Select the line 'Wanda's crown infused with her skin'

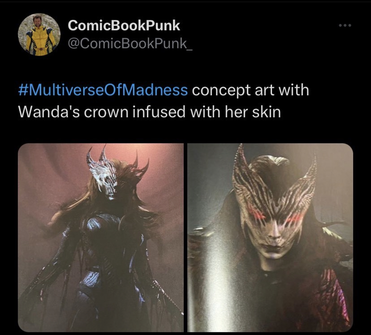(x=150, y=112)
